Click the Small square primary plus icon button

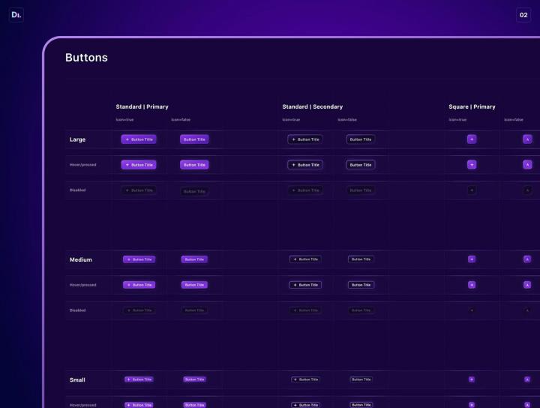(472, 379)
